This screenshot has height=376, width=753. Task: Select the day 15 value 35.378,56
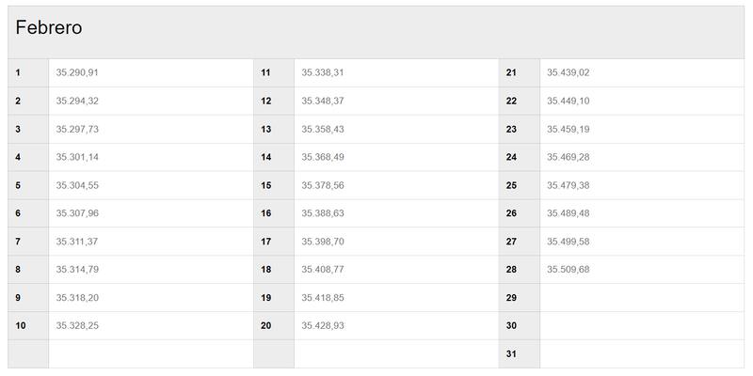pos(323,185)
